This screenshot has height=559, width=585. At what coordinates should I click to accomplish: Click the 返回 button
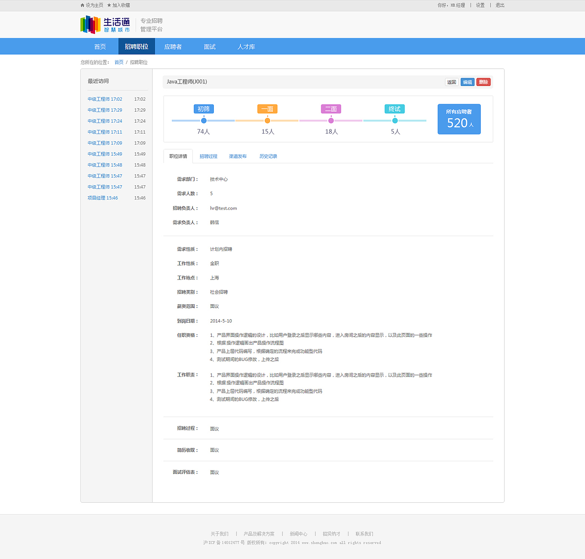point(452,82)
